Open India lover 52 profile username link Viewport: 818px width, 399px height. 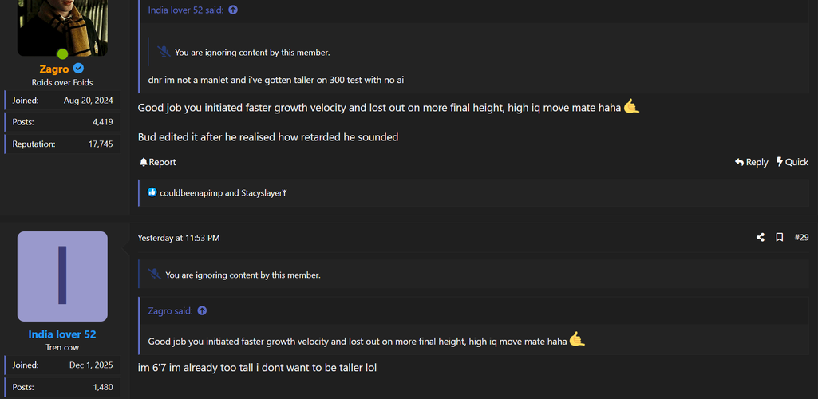click(62, 334)
